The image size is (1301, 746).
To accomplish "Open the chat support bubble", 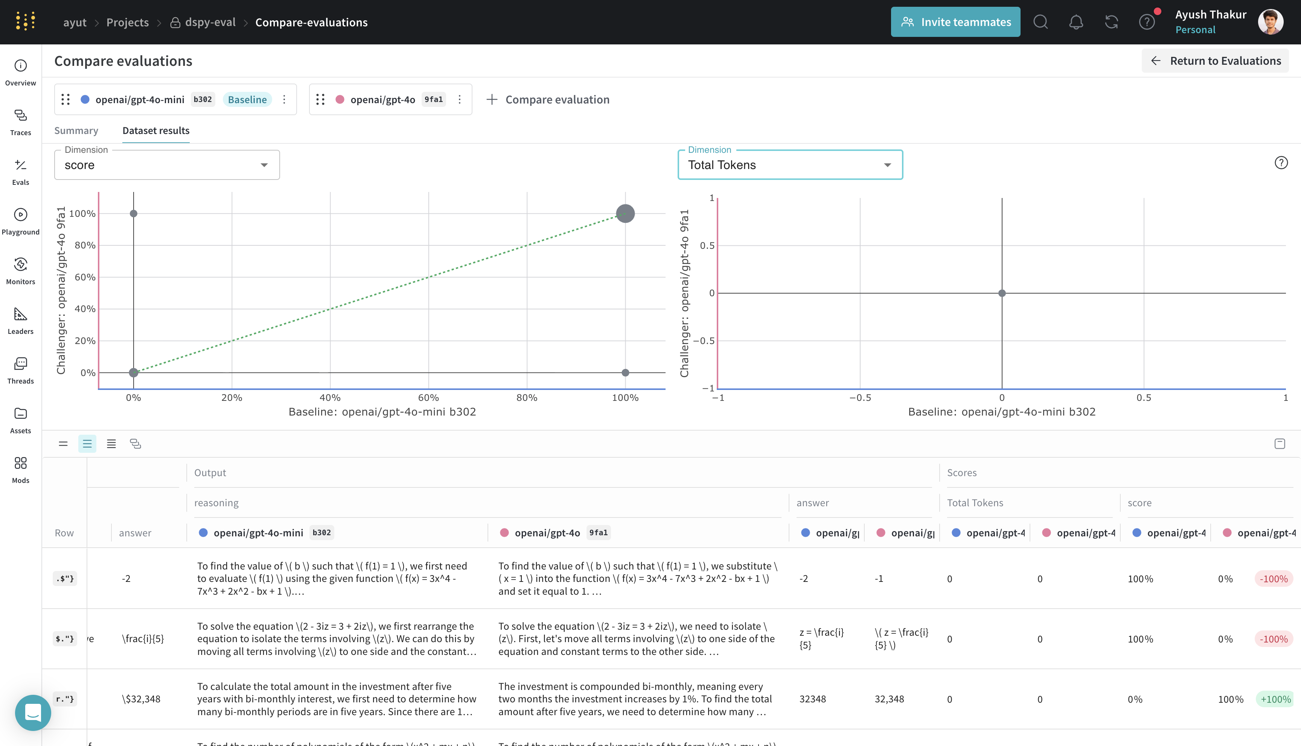I will coord(33,713).
